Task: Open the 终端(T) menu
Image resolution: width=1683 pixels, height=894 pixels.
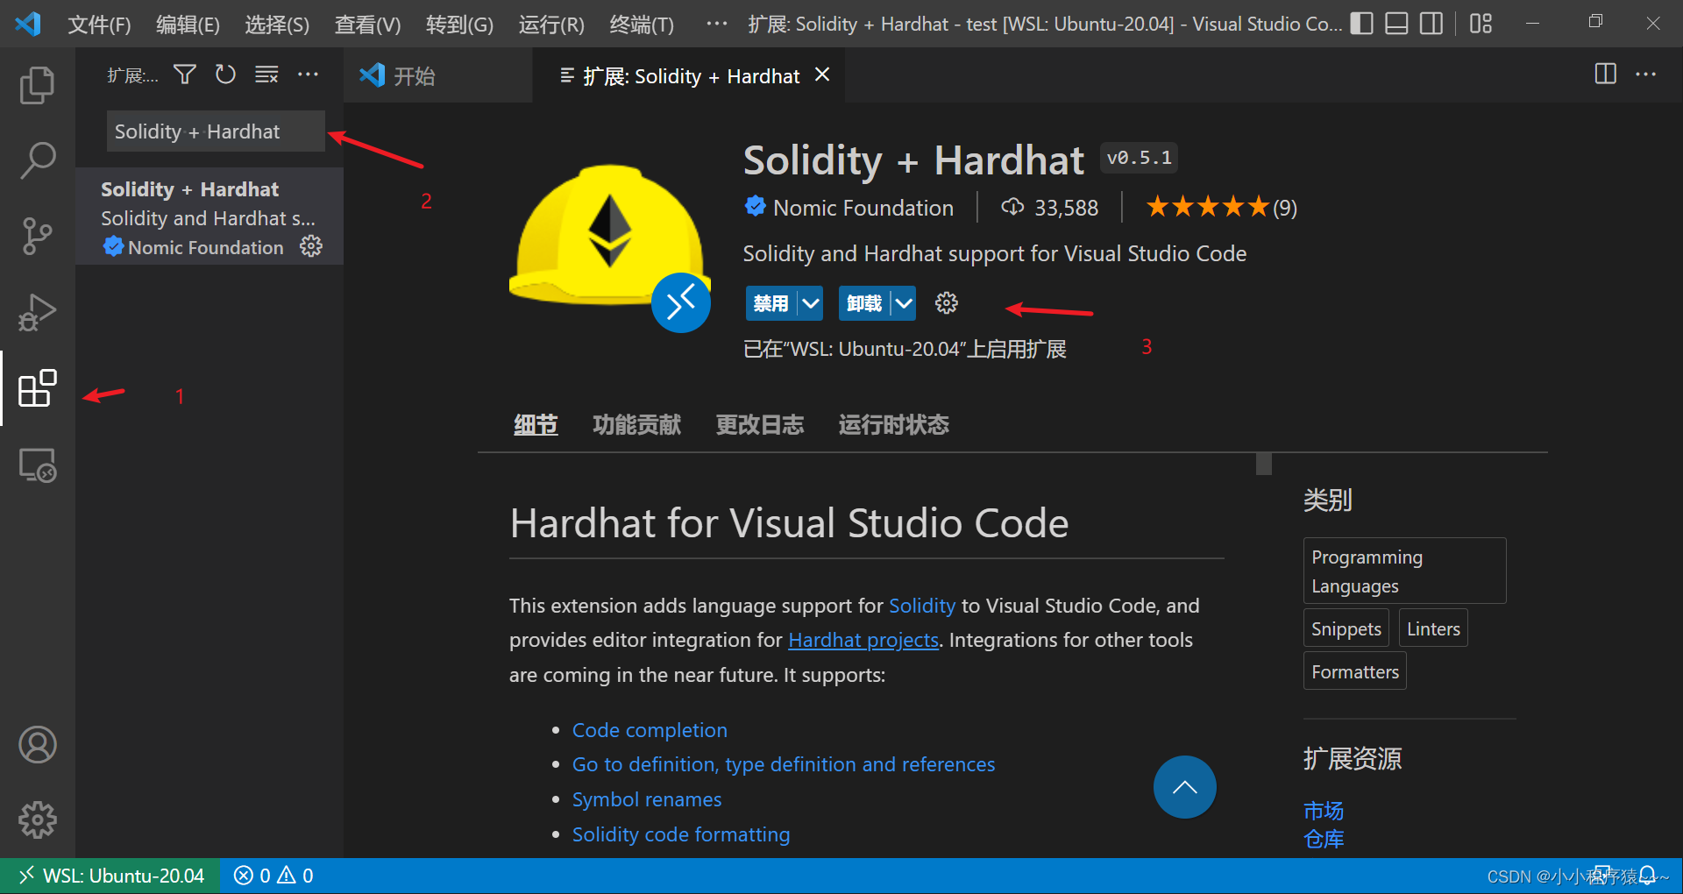Action: 642,24
